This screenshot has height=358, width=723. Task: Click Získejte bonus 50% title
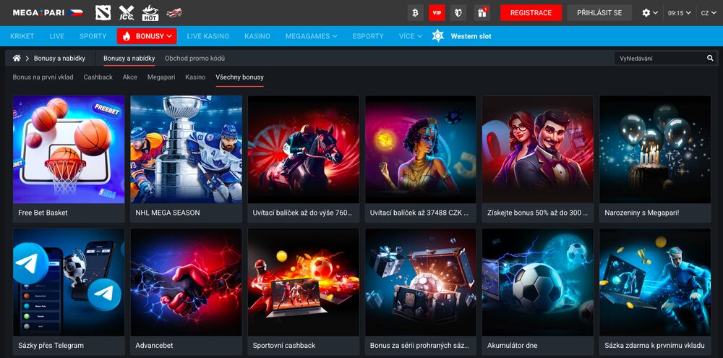click(538, 213)
